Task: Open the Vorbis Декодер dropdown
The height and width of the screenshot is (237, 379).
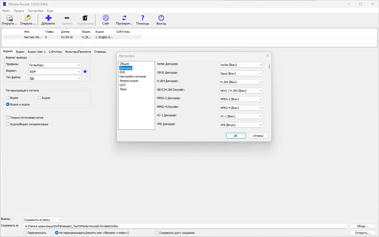Action: 241,65
